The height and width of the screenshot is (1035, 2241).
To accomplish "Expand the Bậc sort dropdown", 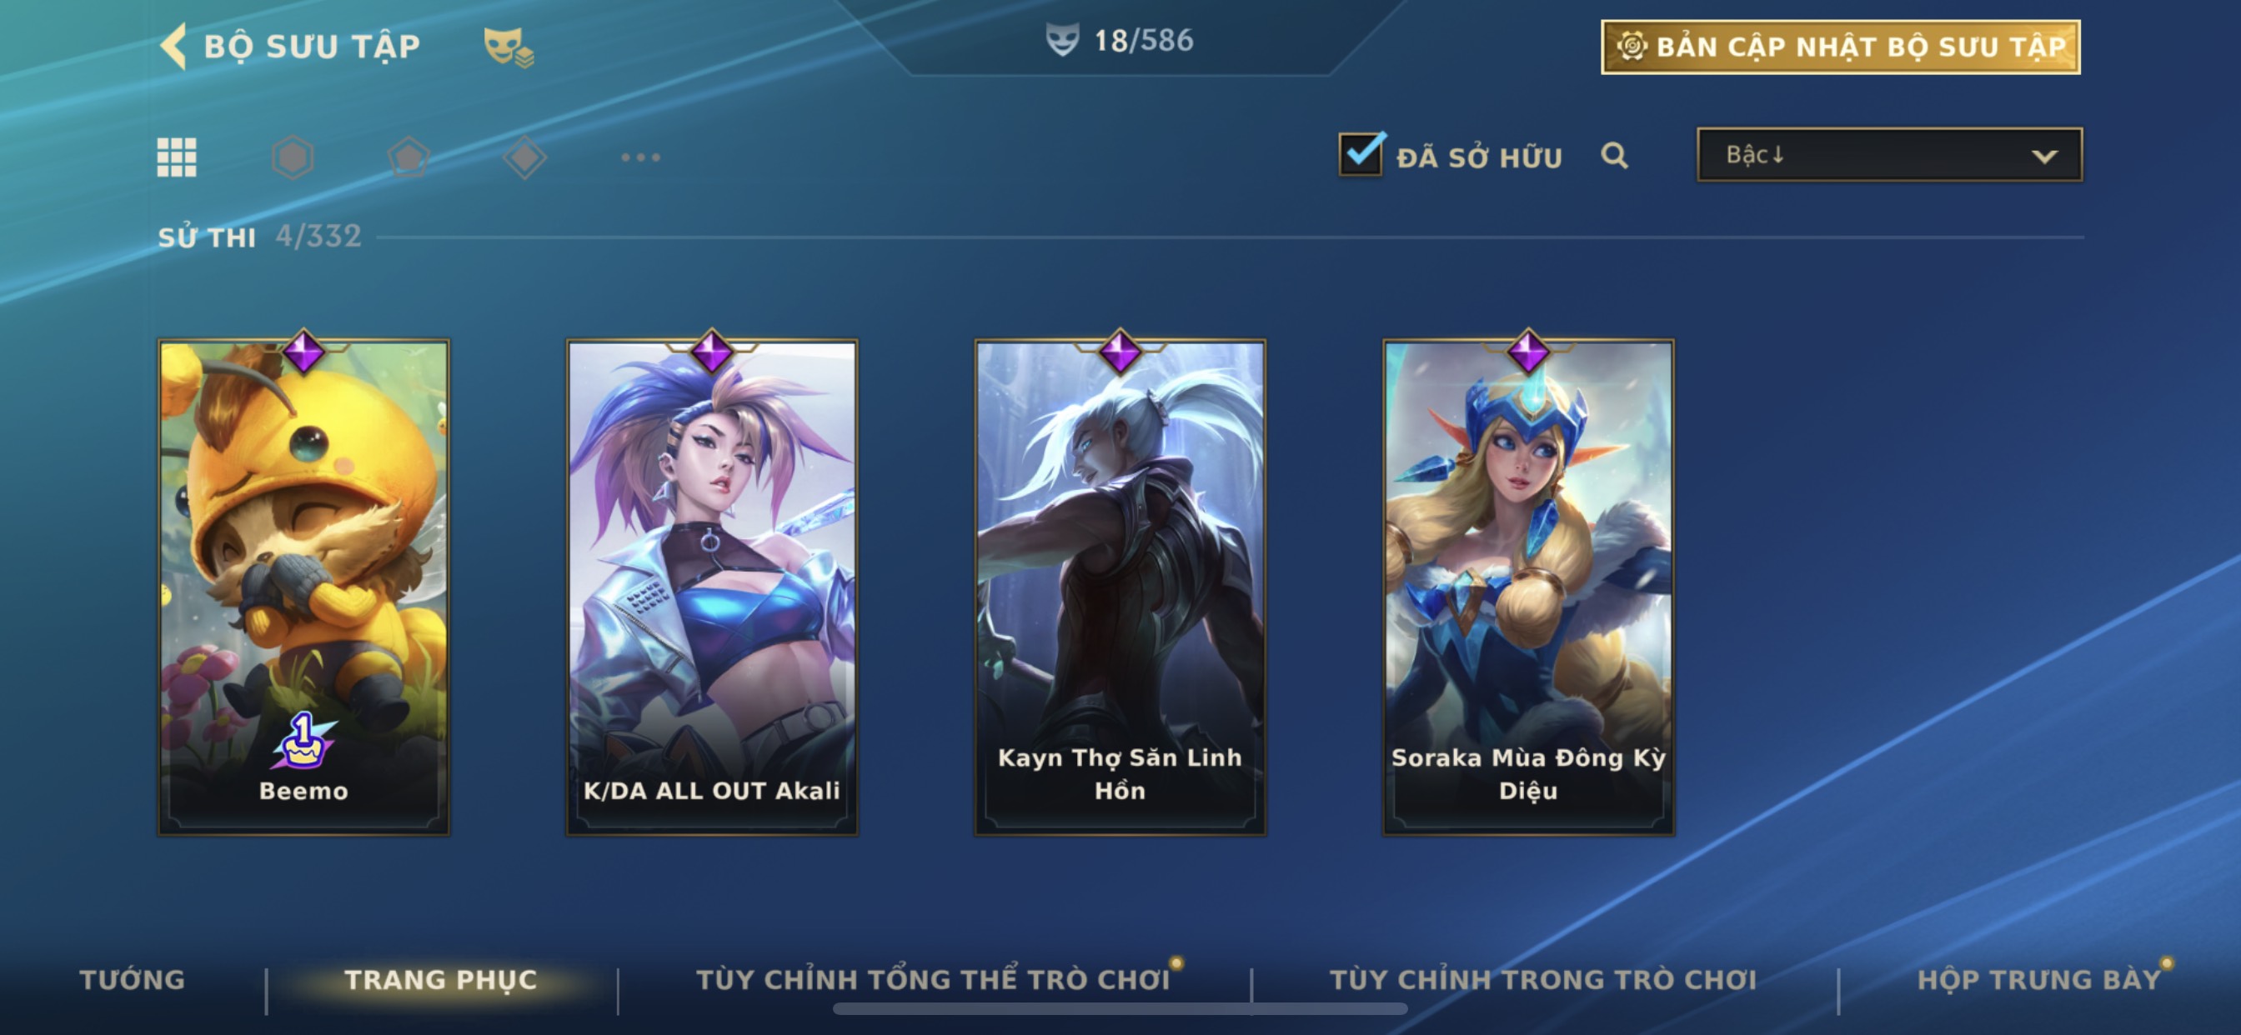I will click(x=1889, y=155).
